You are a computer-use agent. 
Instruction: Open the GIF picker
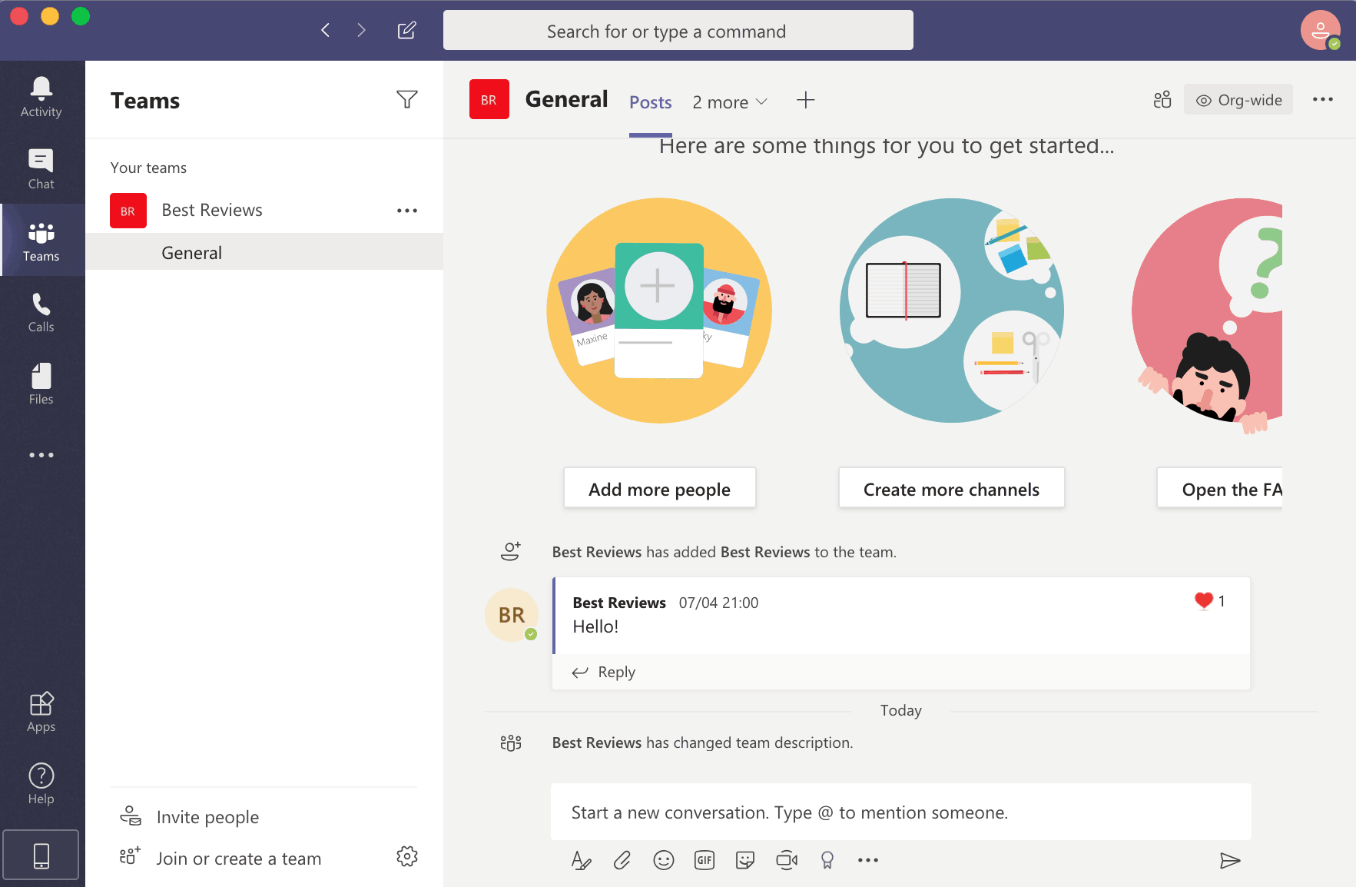pyautogui.click(x=704, y=860)
